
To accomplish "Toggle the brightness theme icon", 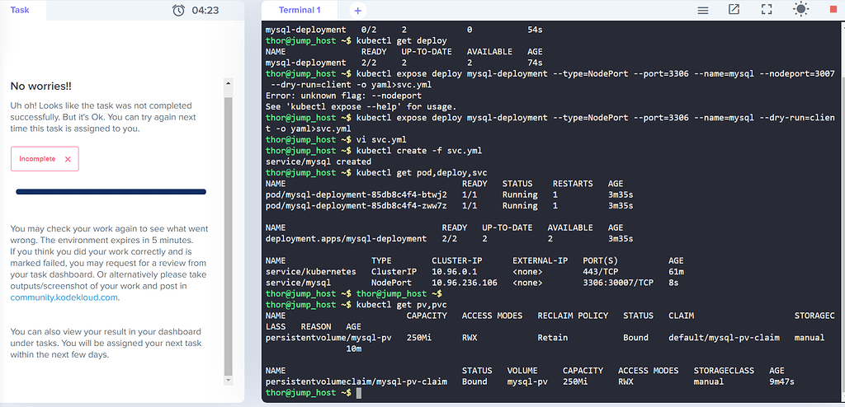I will coord(800,10).
